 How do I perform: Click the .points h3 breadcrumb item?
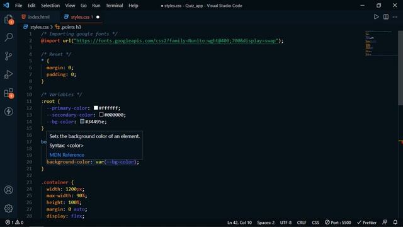71,27
